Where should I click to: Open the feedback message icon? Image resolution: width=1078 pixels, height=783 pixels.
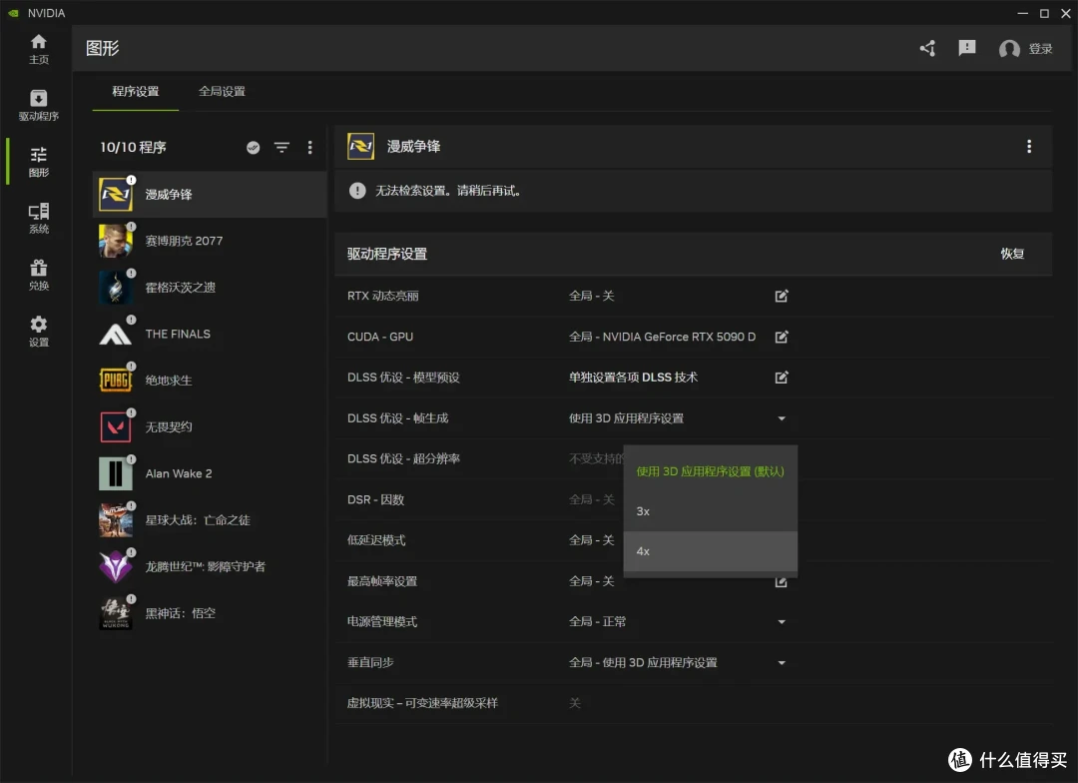966,48
